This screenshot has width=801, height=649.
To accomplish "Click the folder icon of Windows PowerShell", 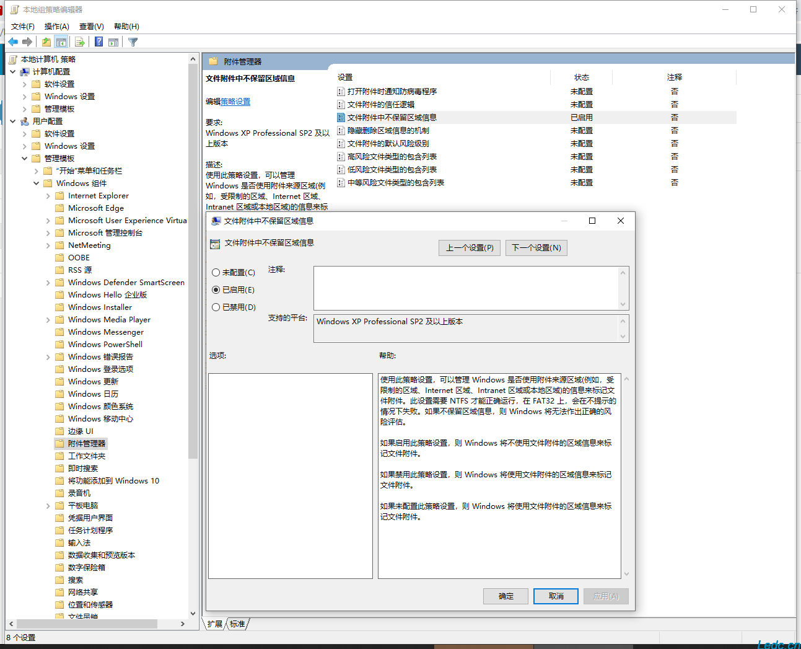I will point(59,345).
